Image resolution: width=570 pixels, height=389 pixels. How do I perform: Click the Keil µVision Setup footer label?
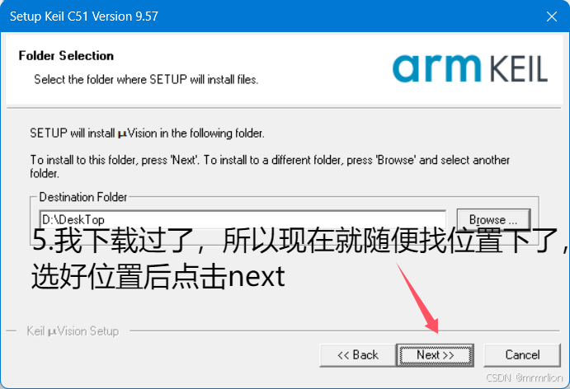[73, 331]
